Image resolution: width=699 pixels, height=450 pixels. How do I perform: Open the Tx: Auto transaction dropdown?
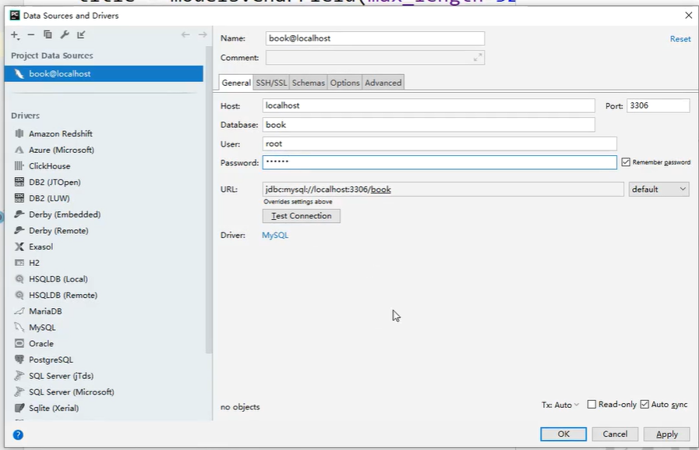tap(560, 404)
